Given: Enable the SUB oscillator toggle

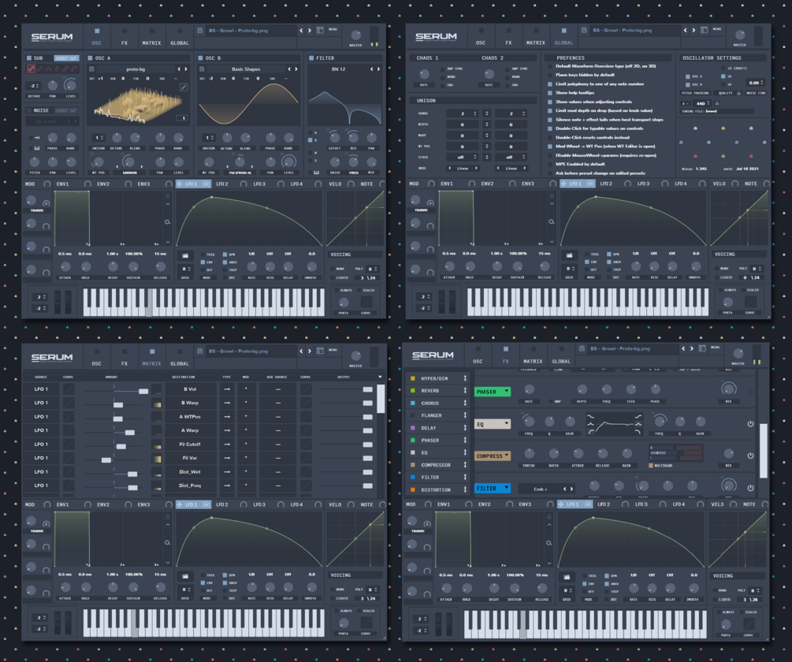Looking at the screenshot, I should [x=29, y=58].
